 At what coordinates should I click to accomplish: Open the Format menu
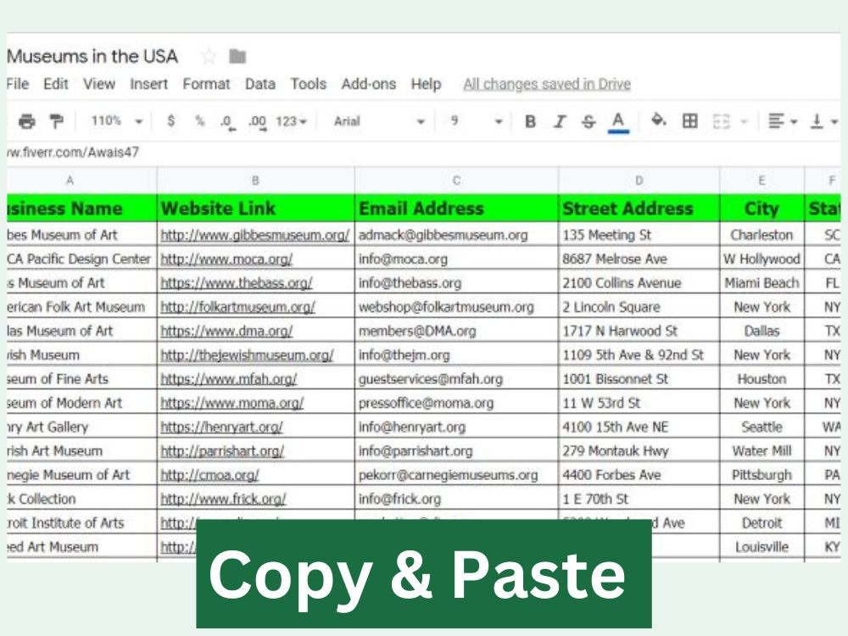point(207,84)
